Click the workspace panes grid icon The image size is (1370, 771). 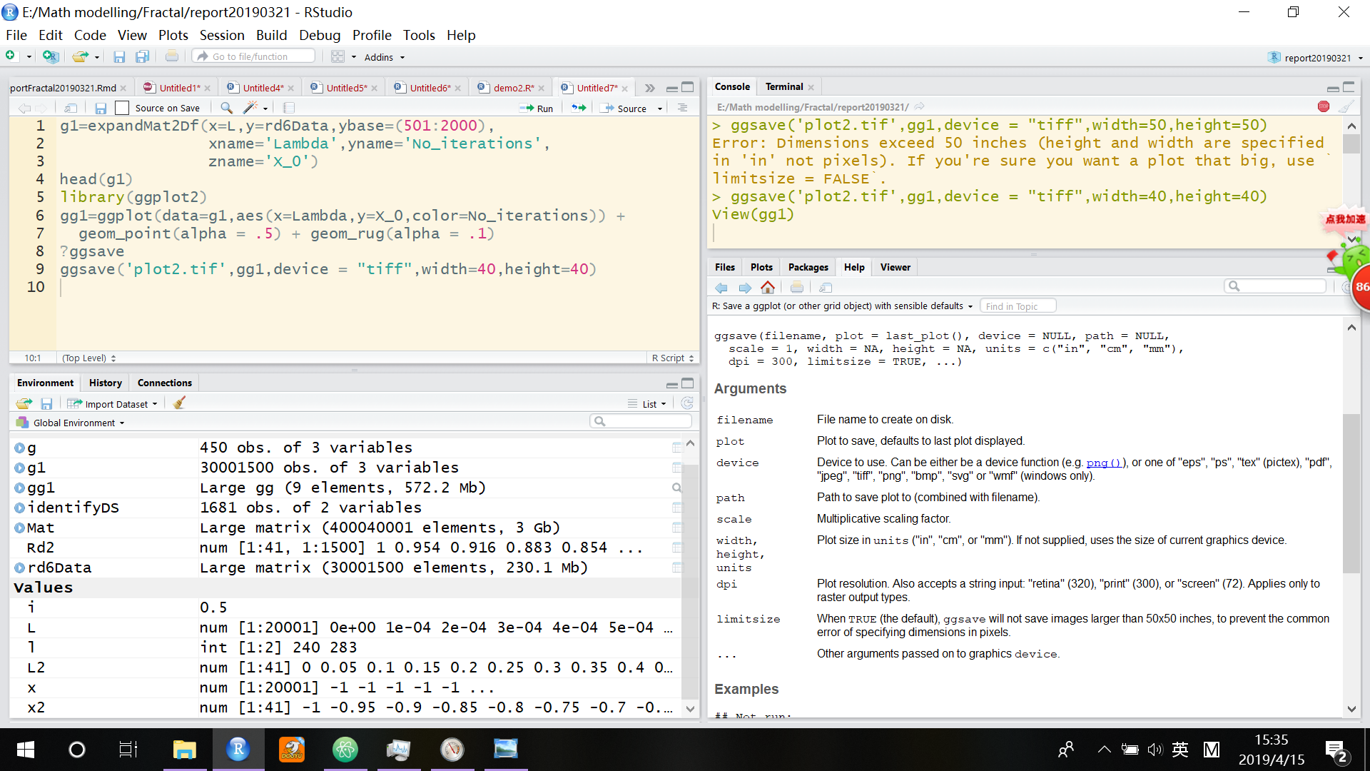point(338,56)
